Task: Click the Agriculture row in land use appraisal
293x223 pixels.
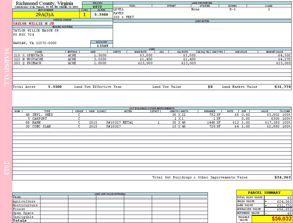Action: tap(110, 201)
